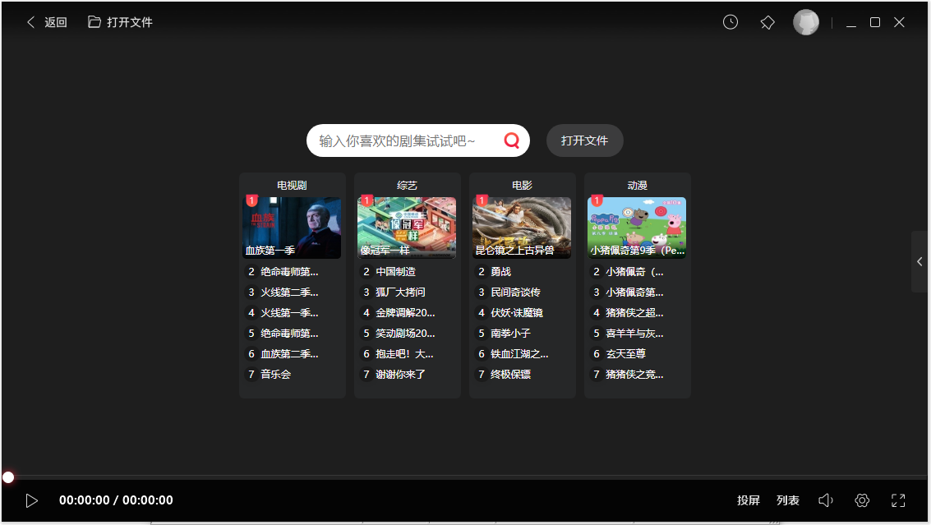Open the 投屏 screen casting option
931x525 pixels.
pyautogui.click(x=749, y=500)
